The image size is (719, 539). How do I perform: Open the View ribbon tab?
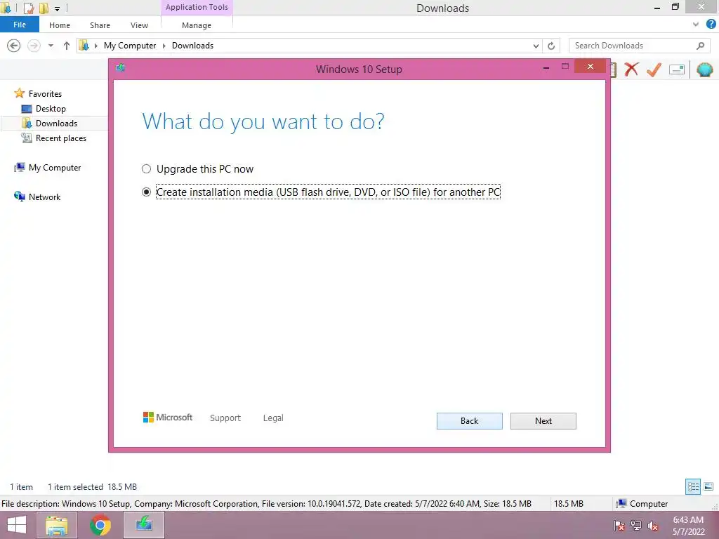pyautogui.click(x=139, y=25)
